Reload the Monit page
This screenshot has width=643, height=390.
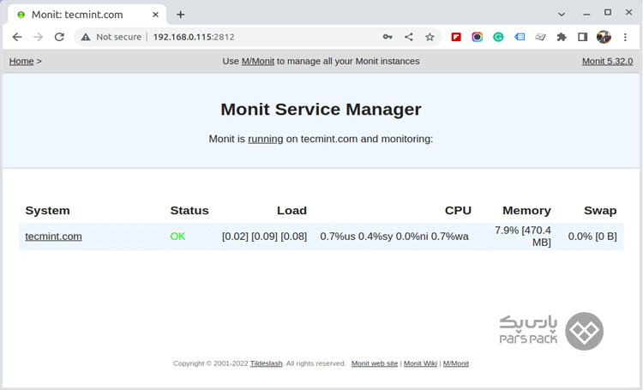pyautogui.click(x=59, y=37)
